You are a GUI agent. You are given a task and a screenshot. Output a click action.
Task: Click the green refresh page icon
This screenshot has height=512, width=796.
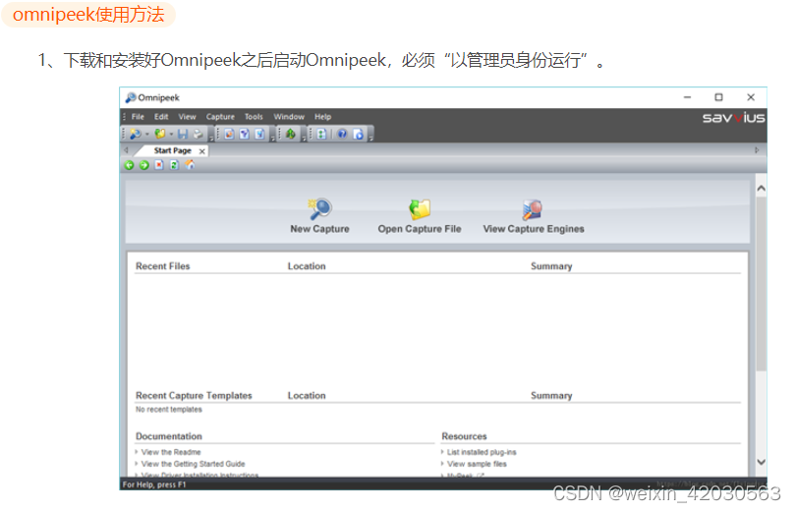pos(174,164)
